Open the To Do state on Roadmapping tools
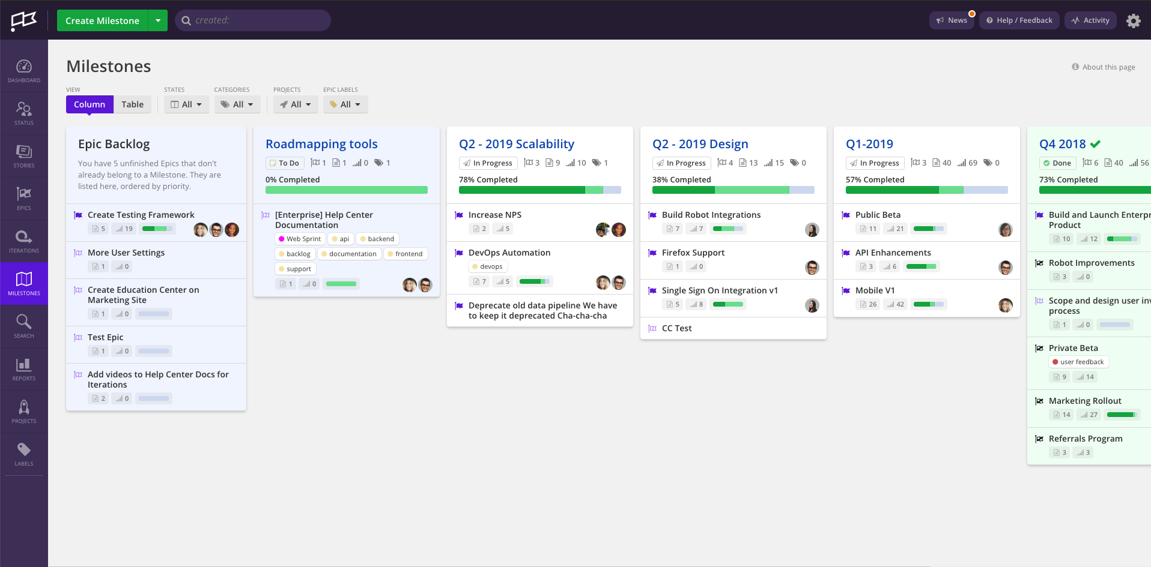The width and height of the screenshot is (1151, 567). click(285, 163)
